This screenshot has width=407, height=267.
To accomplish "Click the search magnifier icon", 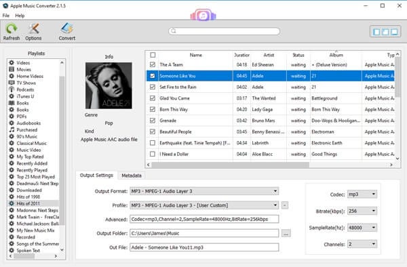I will (x=174, y=31).
